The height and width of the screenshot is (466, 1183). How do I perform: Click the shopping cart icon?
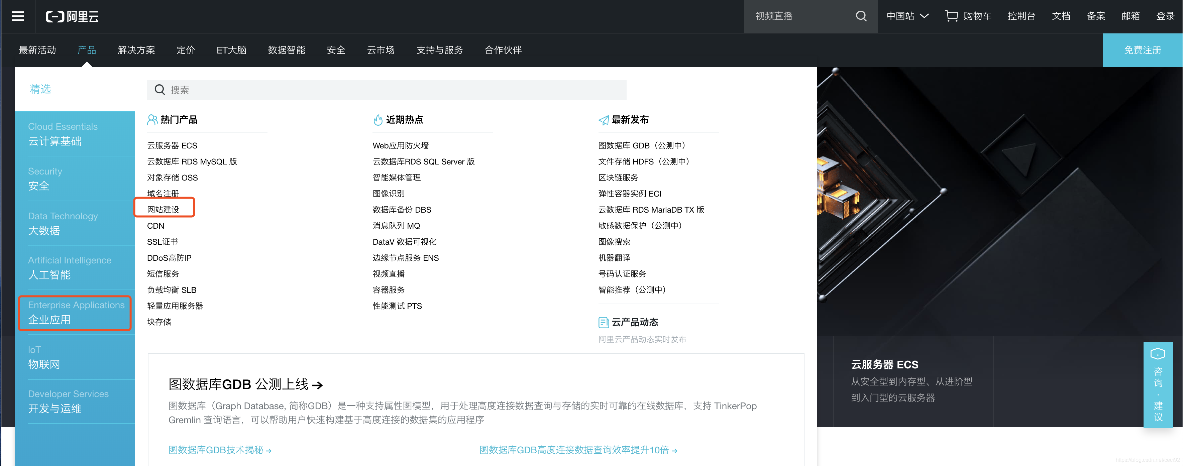(x=951, y=16)
